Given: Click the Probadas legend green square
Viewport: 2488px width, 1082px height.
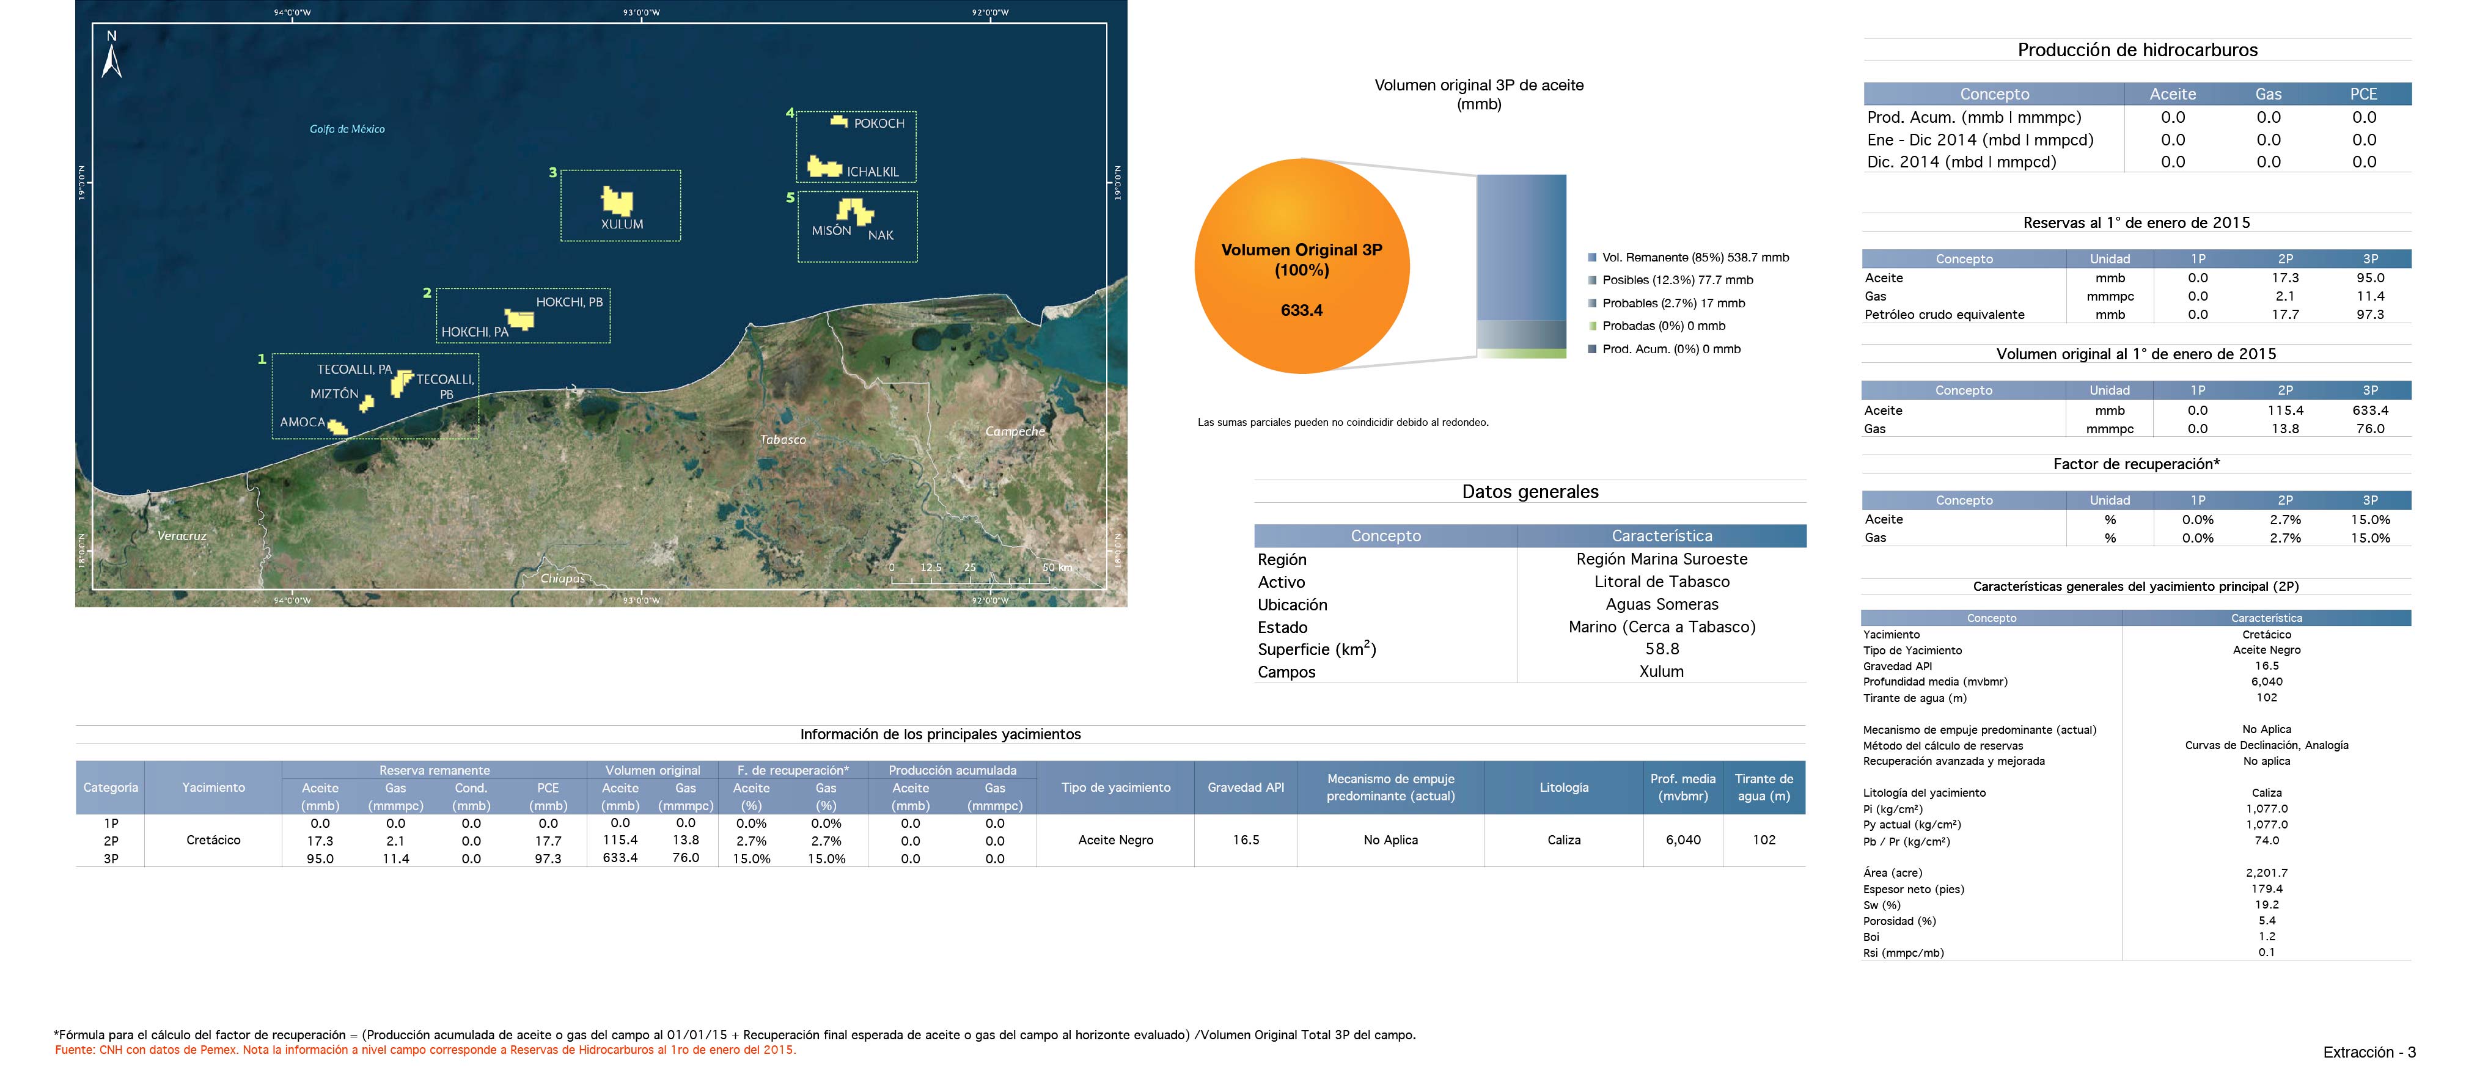Looking at the screenshot, I should click(1591, 326).
